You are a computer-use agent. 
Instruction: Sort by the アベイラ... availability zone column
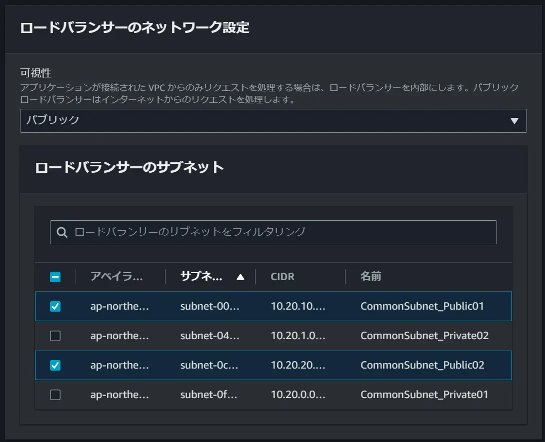116,276
